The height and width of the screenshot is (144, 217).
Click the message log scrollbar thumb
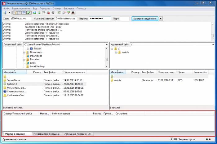213,36
